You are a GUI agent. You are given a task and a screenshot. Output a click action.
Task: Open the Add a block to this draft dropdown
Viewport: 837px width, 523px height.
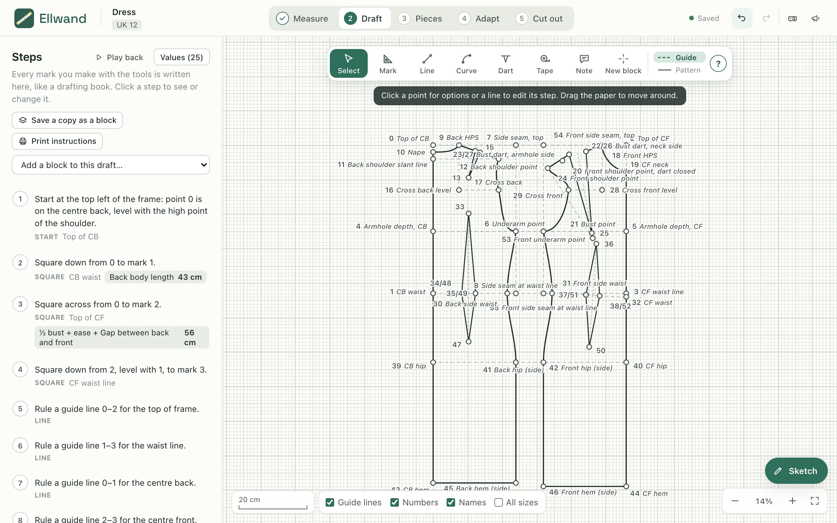[111, 165]
